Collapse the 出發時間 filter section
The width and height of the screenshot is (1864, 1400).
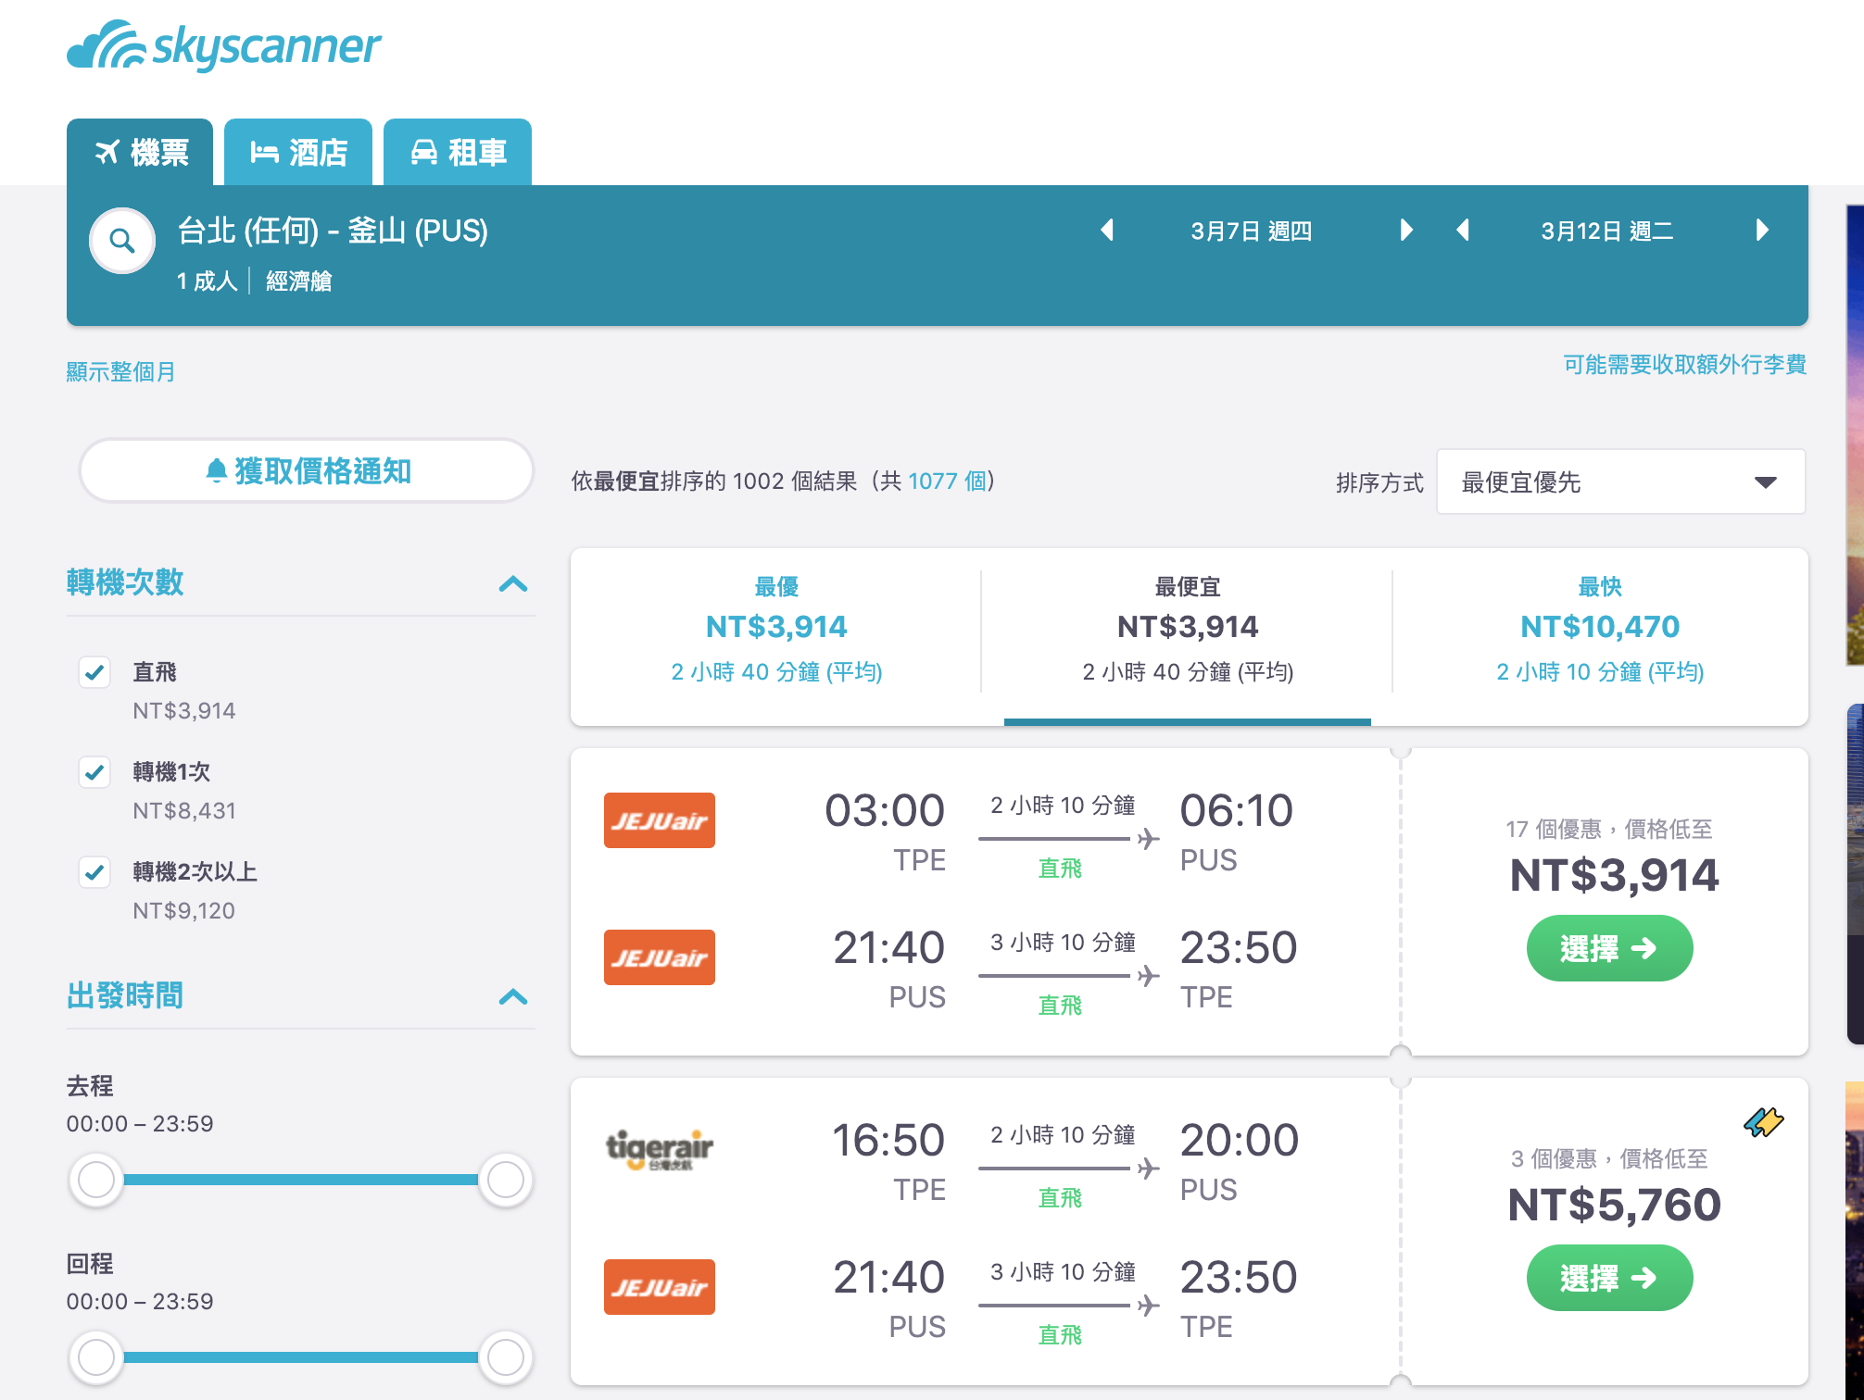pos(513,997)
